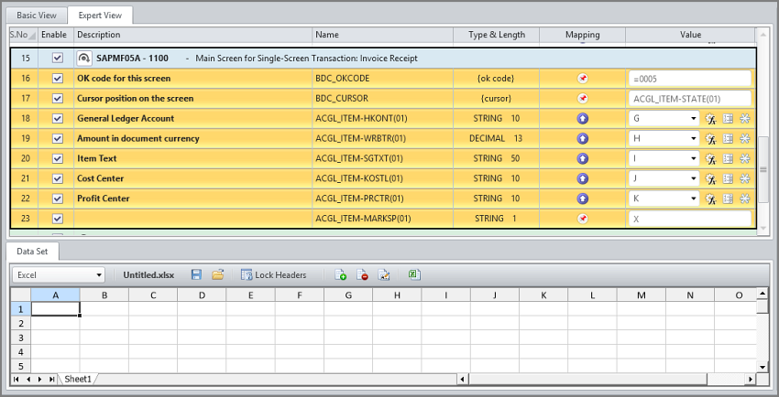Click the formula icon in General Ledger Account row
This screenshot has height=397, width=779.
709,119
